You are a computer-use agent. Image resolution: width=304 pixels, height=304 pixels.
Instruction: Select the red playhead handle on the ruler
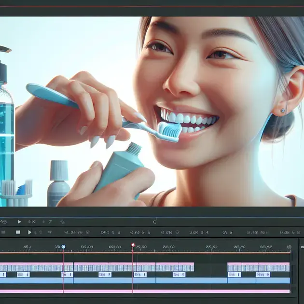tap(133, 245)
